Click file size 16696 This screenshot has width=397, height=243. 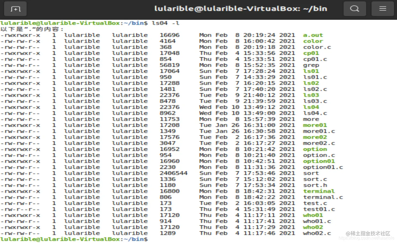[170, 35]
